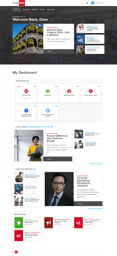The height and width of the screenshot is (256, 117).
Task: Click the megaphone Marketing Material icon
Action: point(49,222)
